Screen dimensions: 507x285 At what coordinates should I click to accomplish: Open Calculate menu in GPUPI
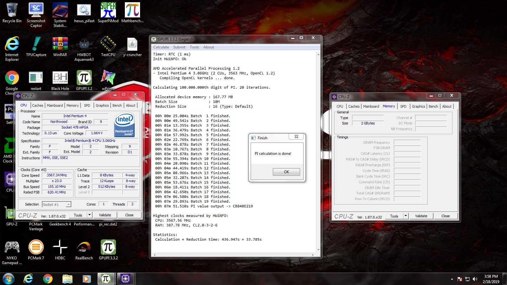[161, 47]
